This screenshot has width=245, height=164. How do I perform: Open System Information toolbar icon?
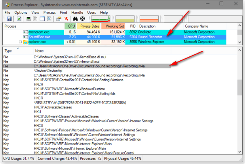[28, 19]
